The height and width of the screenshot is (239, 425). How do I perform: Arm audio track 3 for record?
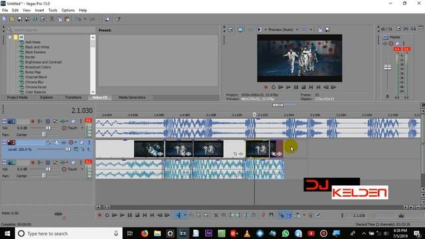click(33, 162)
